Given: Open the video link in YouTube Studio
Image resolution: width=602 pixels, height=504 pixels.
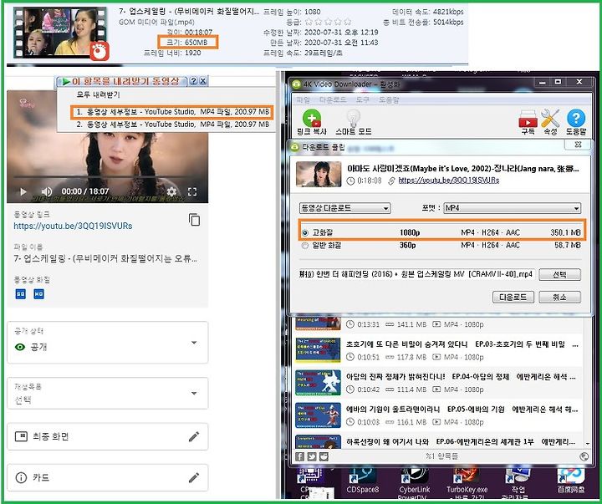Looking at the screenshot, I should [x=73, y=226].
